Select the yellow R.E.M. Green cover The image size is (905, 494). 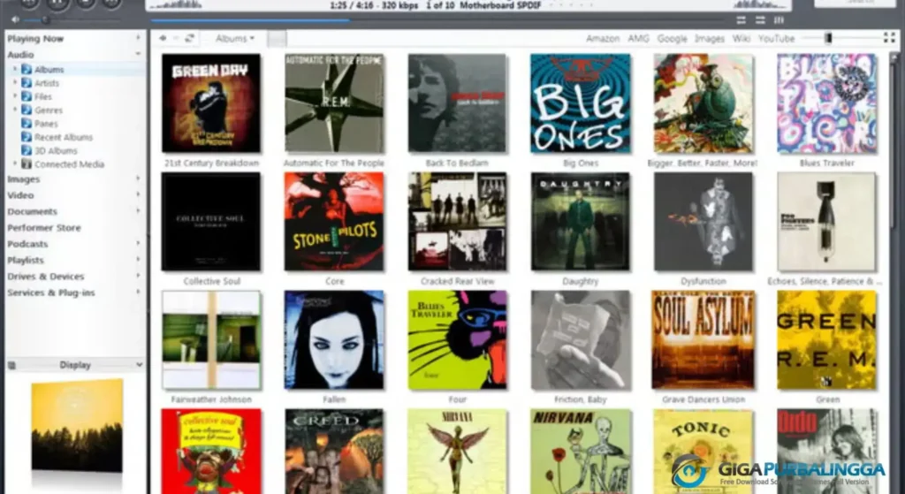tap(826, 340)
